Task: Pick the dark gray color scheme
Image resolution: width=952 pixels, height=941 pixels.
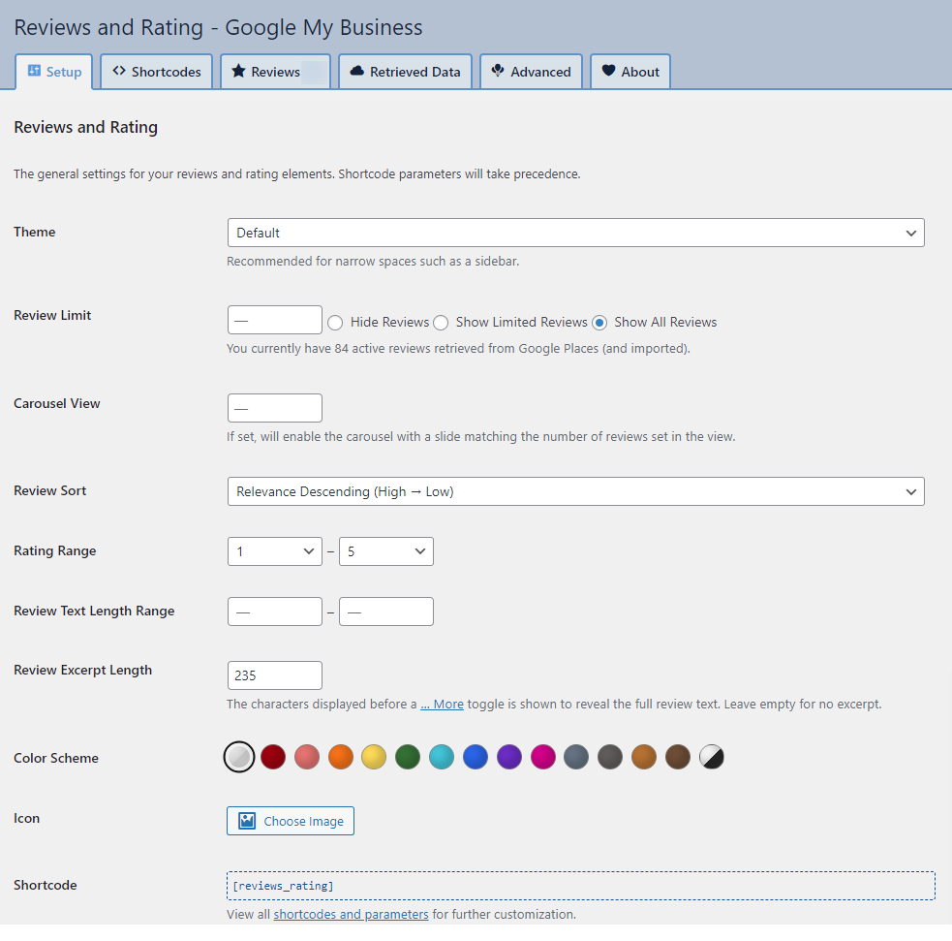Action: pos(610,757)
